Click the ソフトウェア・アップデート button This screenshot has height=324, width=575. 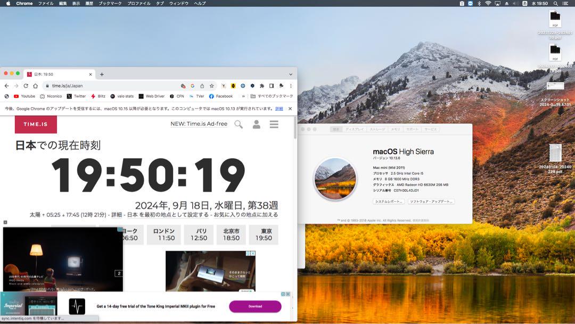click(x=431, y=201)
